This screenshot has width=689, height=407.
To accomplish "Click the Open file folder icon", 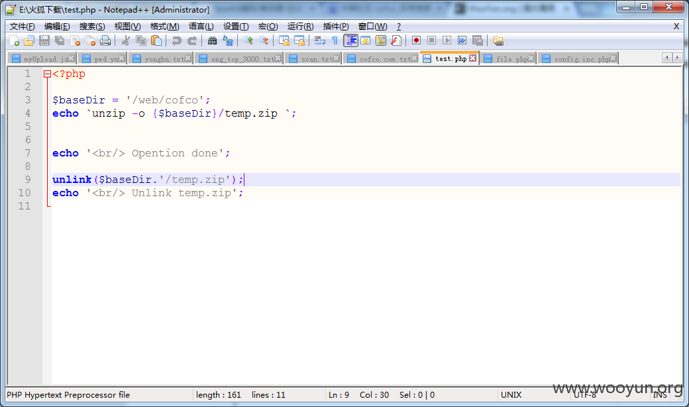I will click(x=29, y=41).
